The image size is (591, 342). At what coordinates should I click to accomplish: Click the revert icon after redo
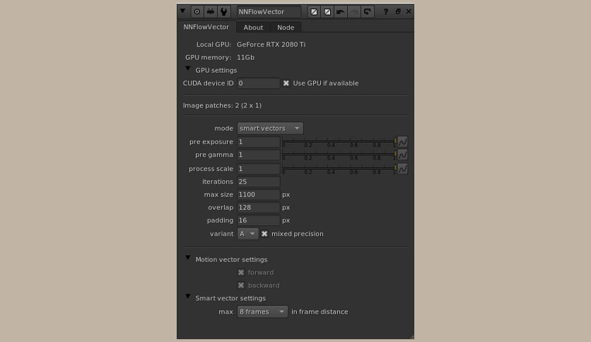point(367,12)
